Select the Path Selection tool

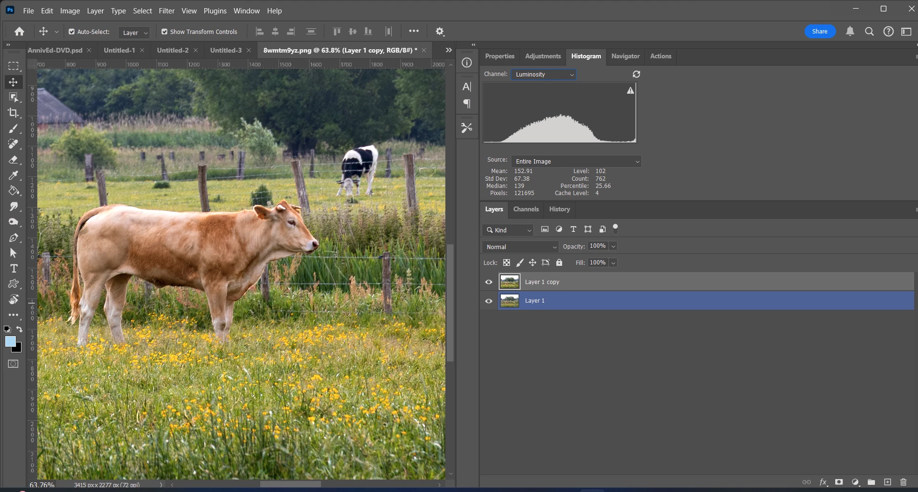[13, 253]
